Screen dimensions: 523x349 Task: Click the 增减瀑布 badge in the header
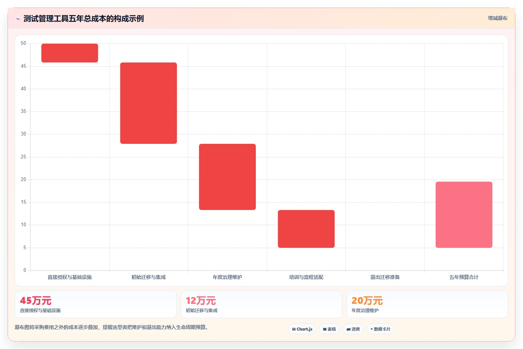pyautogui.click(x=497, y=18)
